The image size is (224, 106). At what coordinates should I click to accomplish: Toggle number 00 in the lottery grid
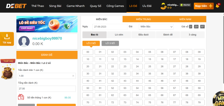tap(88, 52)
